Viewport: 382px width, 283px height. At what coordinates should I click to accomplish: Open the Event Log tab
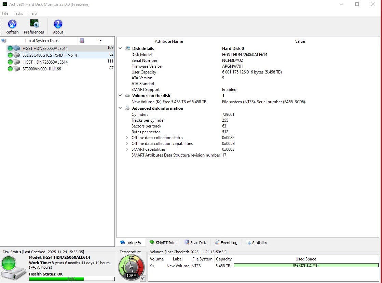pyautogui.click(x=226, y=243)
